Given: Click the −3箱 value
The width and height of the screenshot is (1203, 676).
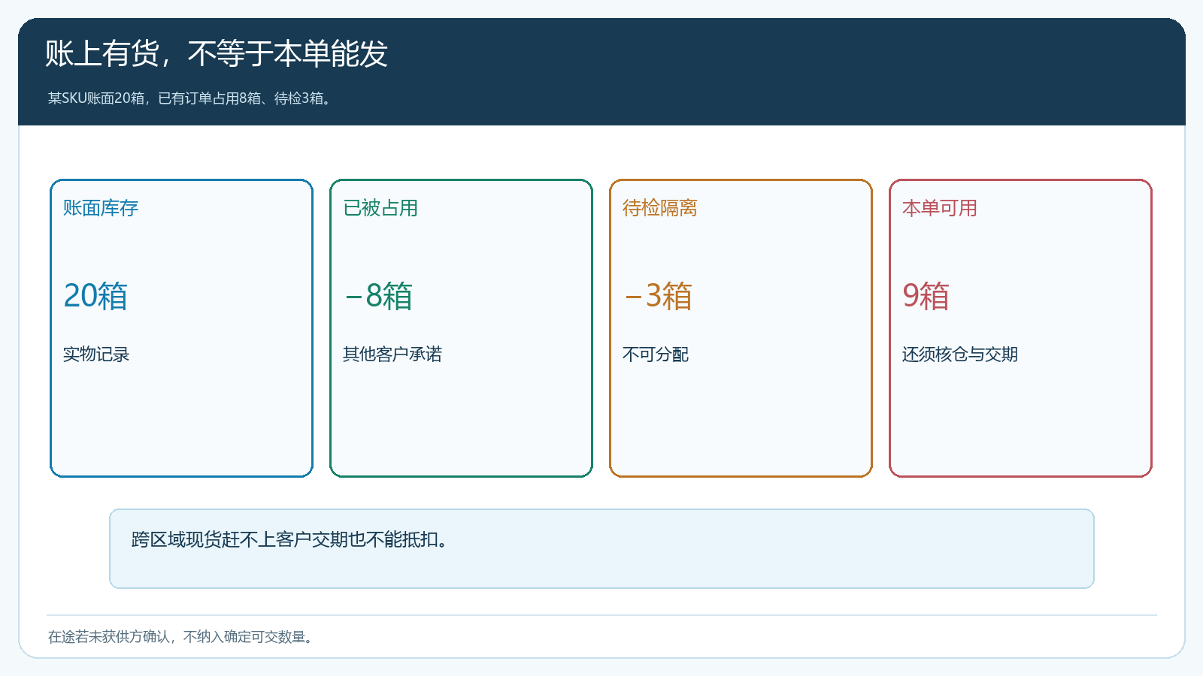Looking at the screenshot, I should pyautogui.click(x=658, y=296).
